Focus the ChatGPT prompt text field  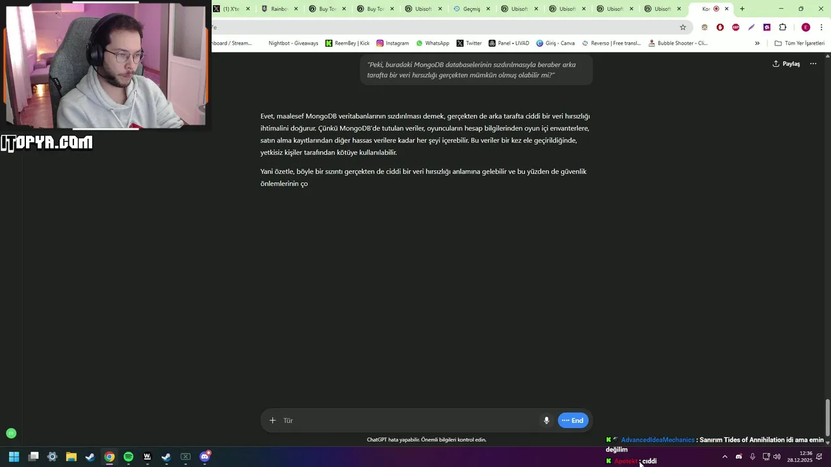tap(409, 420)
